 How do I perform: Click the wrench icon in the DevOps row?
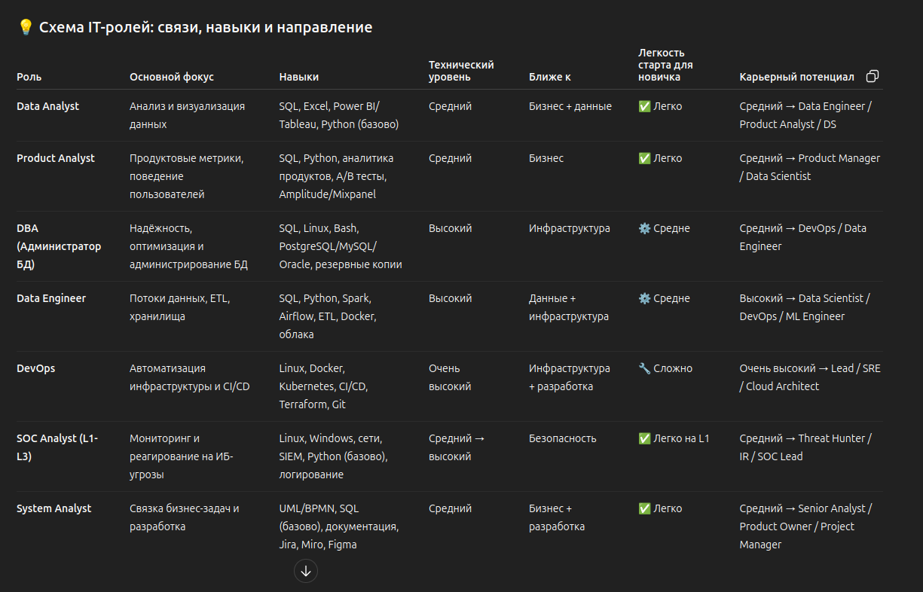point(644,368)
